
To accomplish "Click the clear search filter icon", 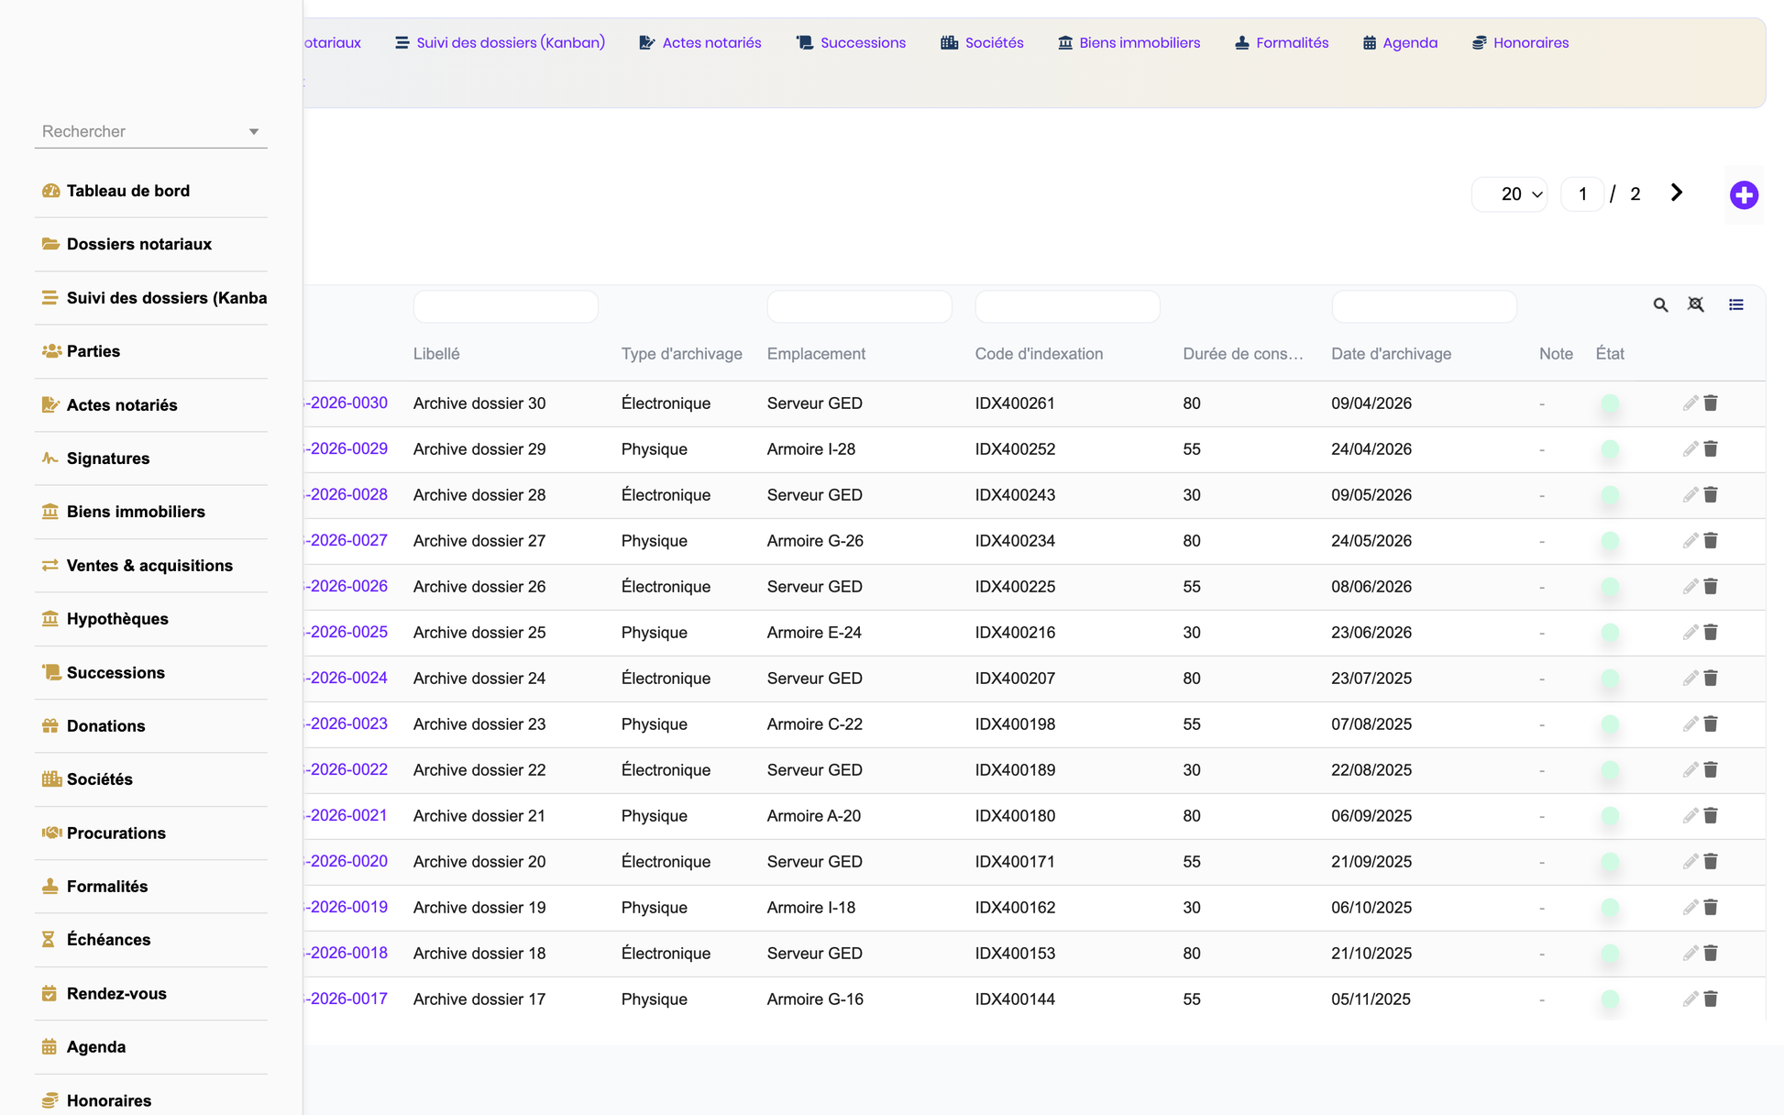I will tap(1696, 304).
